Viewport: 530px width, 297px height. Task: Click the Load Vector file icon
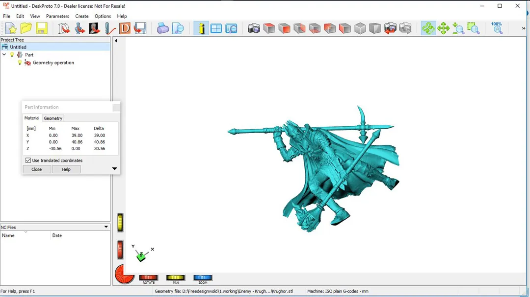[x=64, y=28]
